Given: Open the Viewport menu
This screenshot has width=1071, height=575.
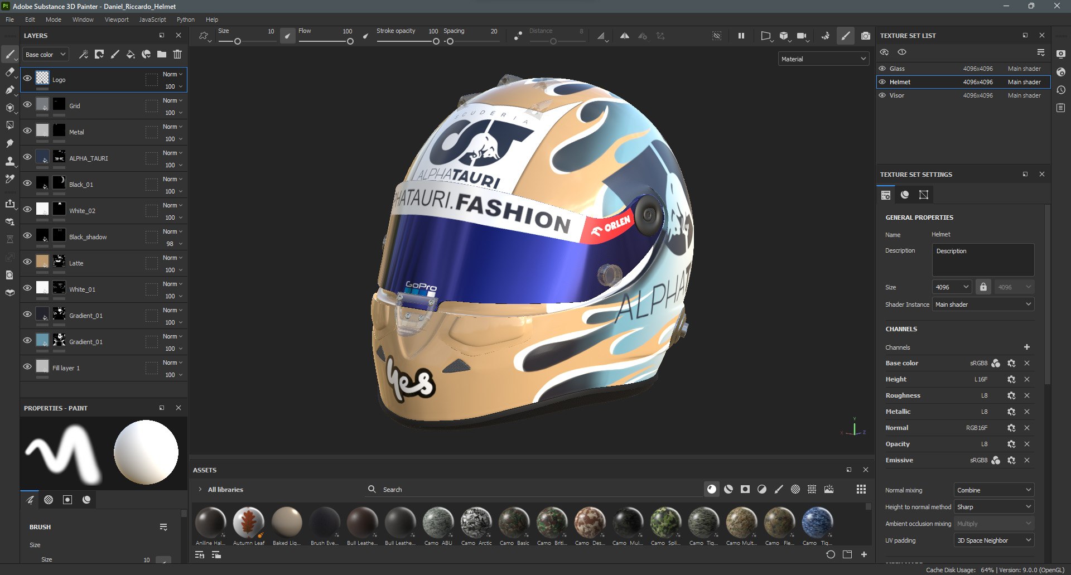Looking at the screenshot, I should coord(117,20).
